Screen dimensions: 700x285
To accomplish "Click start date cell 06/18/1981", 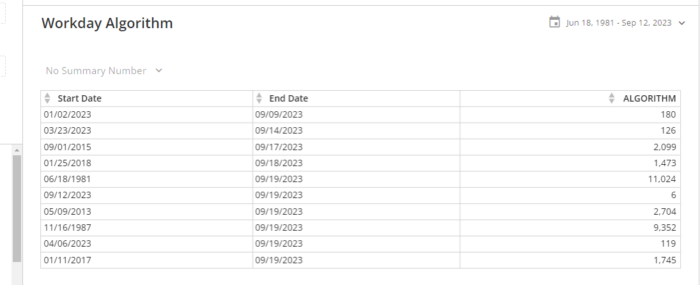I will pyautogui.click(x=68, y=180).
